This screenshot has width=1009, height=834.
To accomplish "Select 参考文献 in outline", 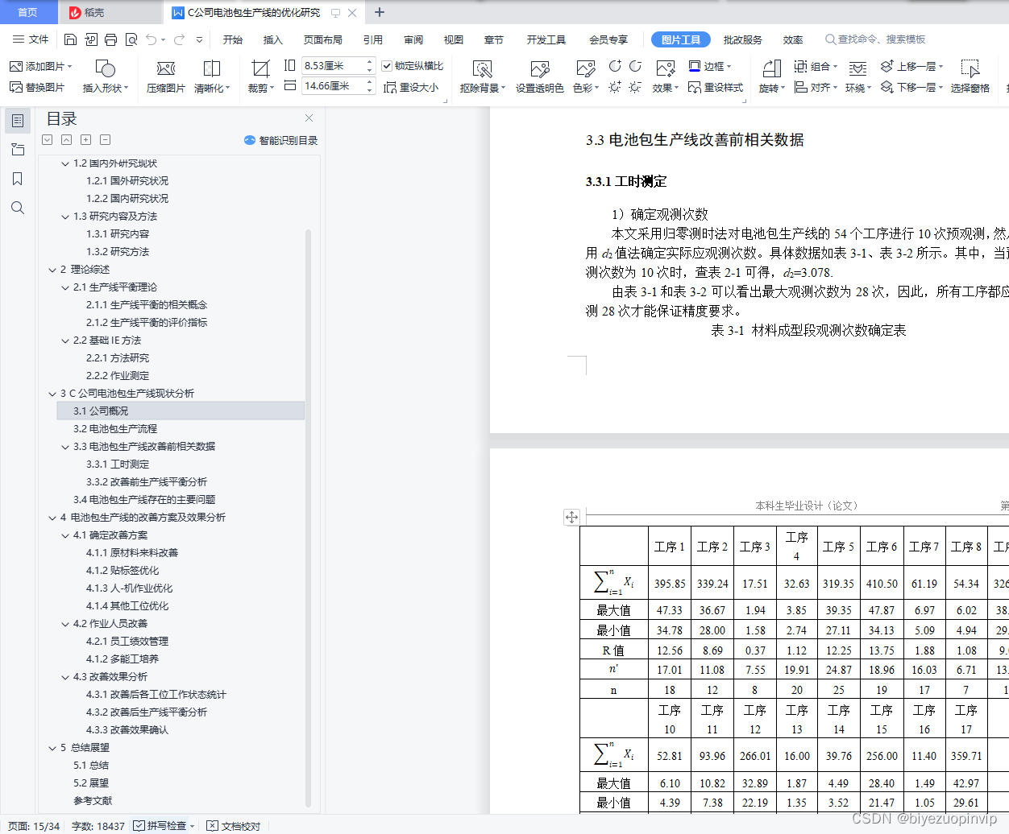I will tap(93, 801).
